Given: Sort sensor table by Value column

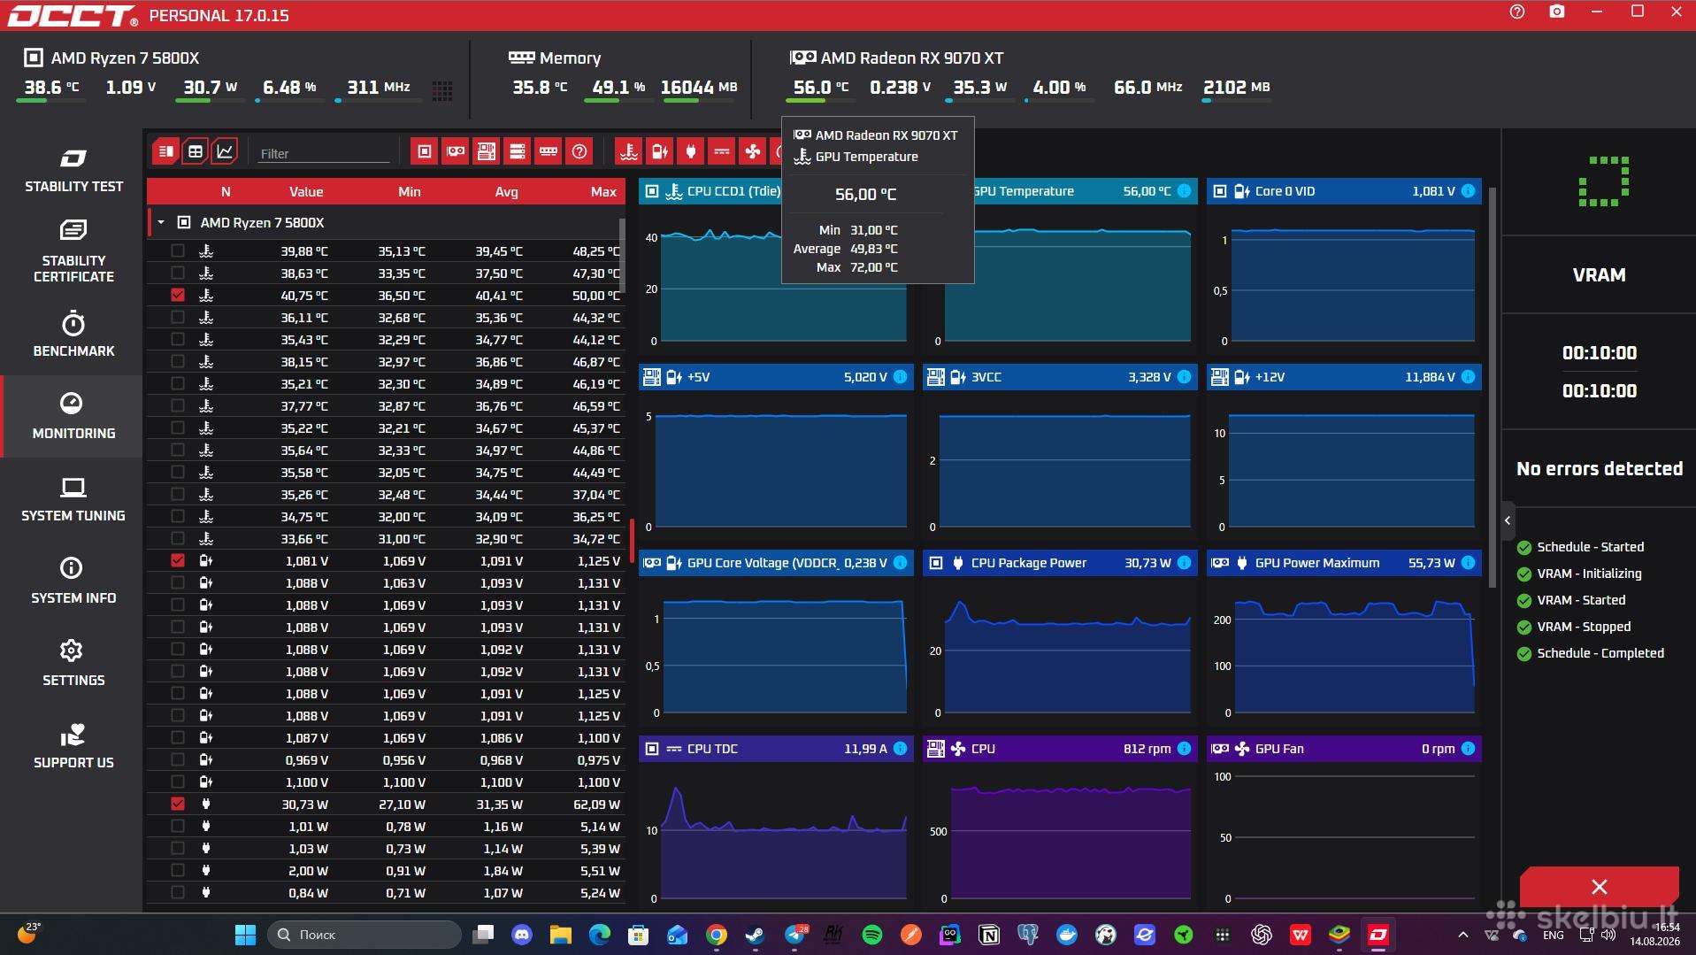Looking at the screenshot, I should tap(306, 191).
